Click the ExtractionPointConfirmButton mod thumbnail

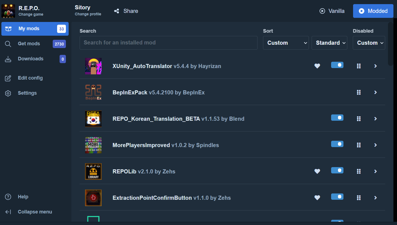tap(93, 198)
